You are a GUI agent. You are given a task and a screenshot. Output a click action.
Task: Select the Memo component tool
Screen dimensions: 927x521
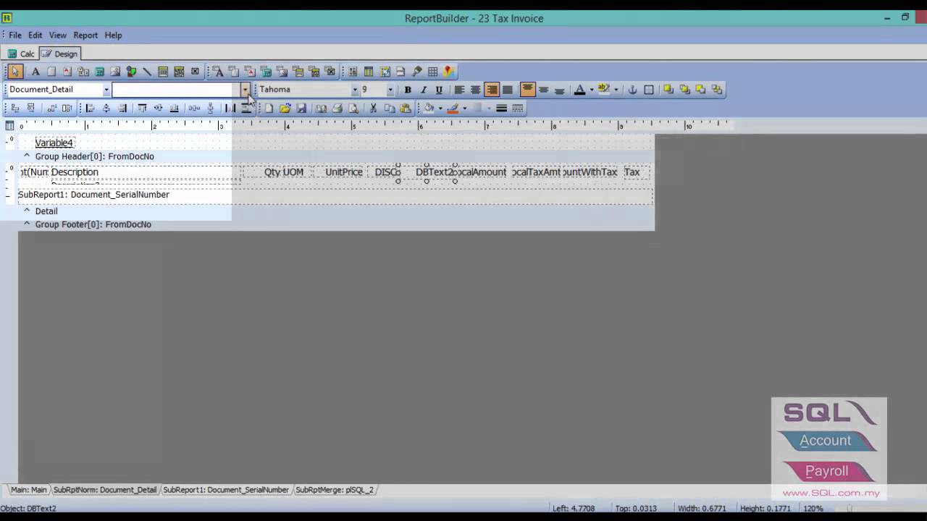(x=51, y=72)
